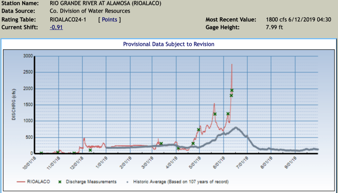Select the topmost green X measurement marker near 2000 cfs

click(x=232, y=90)
